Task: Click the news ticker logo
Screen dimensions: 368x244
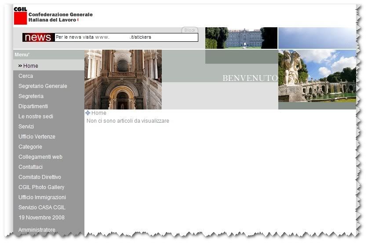Action: pyautogui.click(x=38, y=37)
